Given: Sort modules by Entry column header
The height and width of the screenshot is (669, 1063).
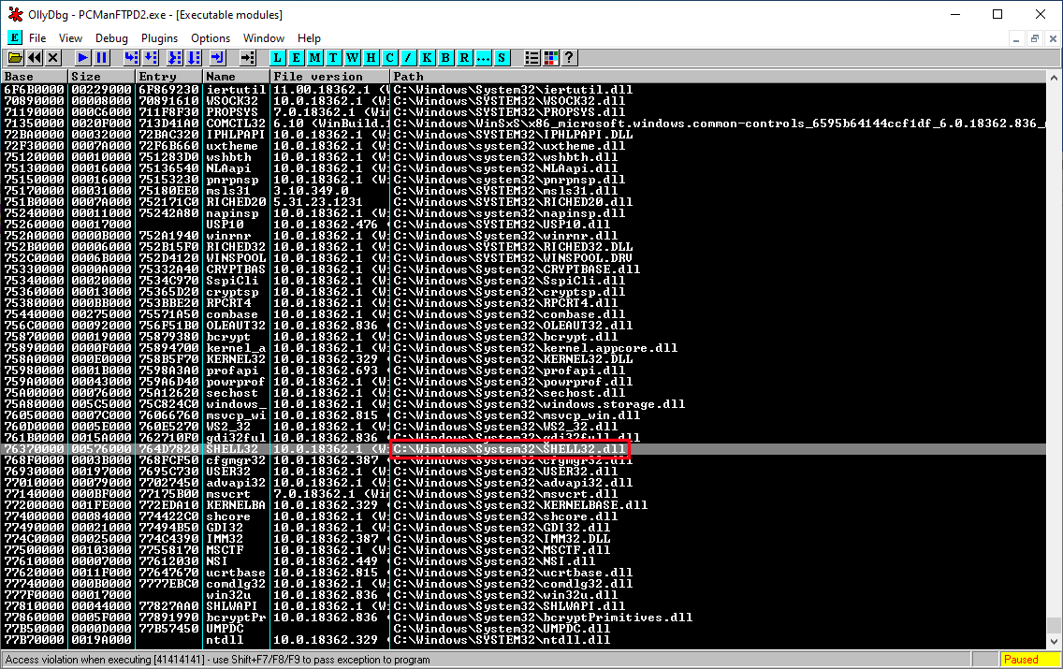Looking at the screenshot, I should (x=168, y=77).
